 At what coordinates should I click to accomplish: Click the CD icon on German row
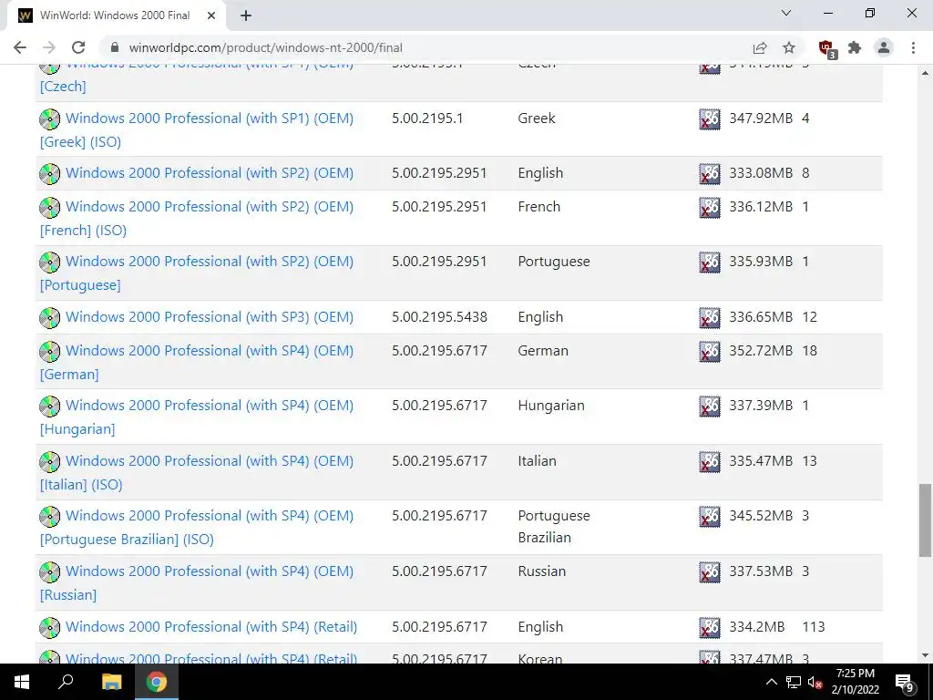[50, 351]
